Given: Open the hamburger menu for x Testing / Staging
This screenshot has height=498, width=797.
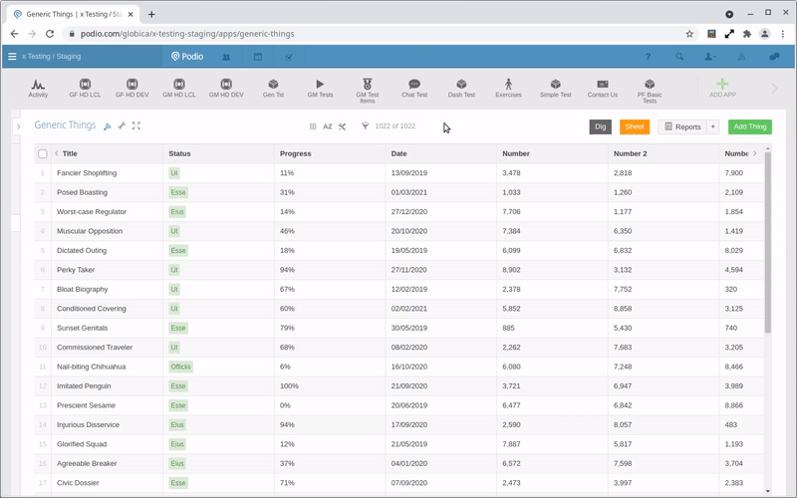Looking at the screenshot, I should (x=12, y=57).
